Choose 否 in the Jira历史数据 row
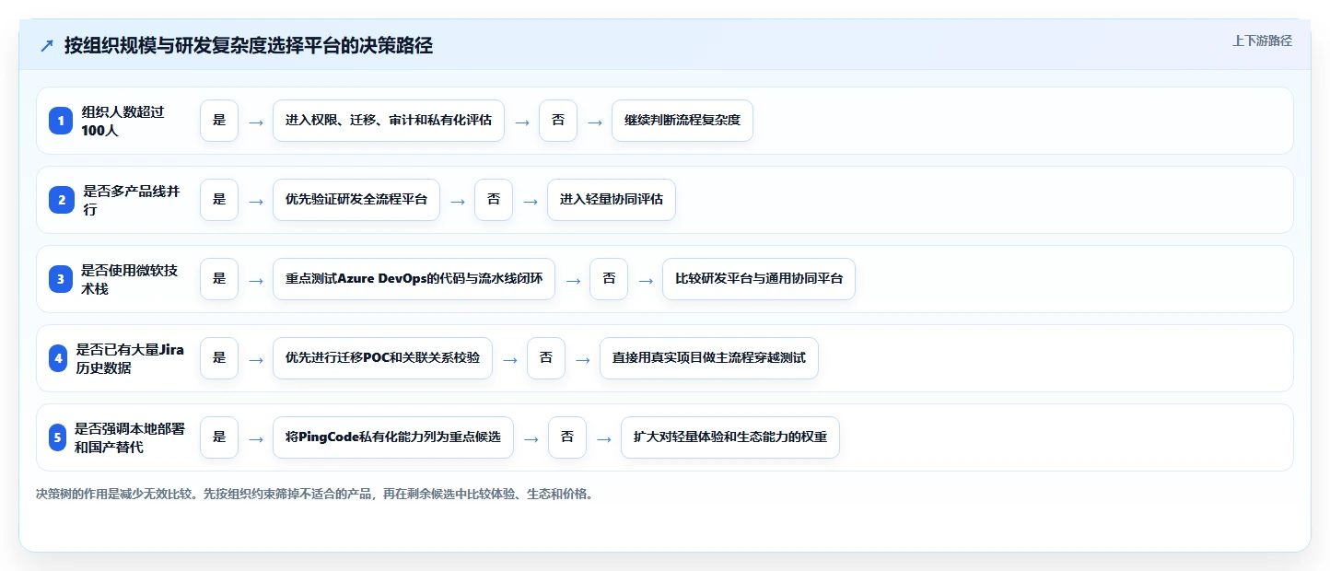1330x571 pixels. pos(546,358)
